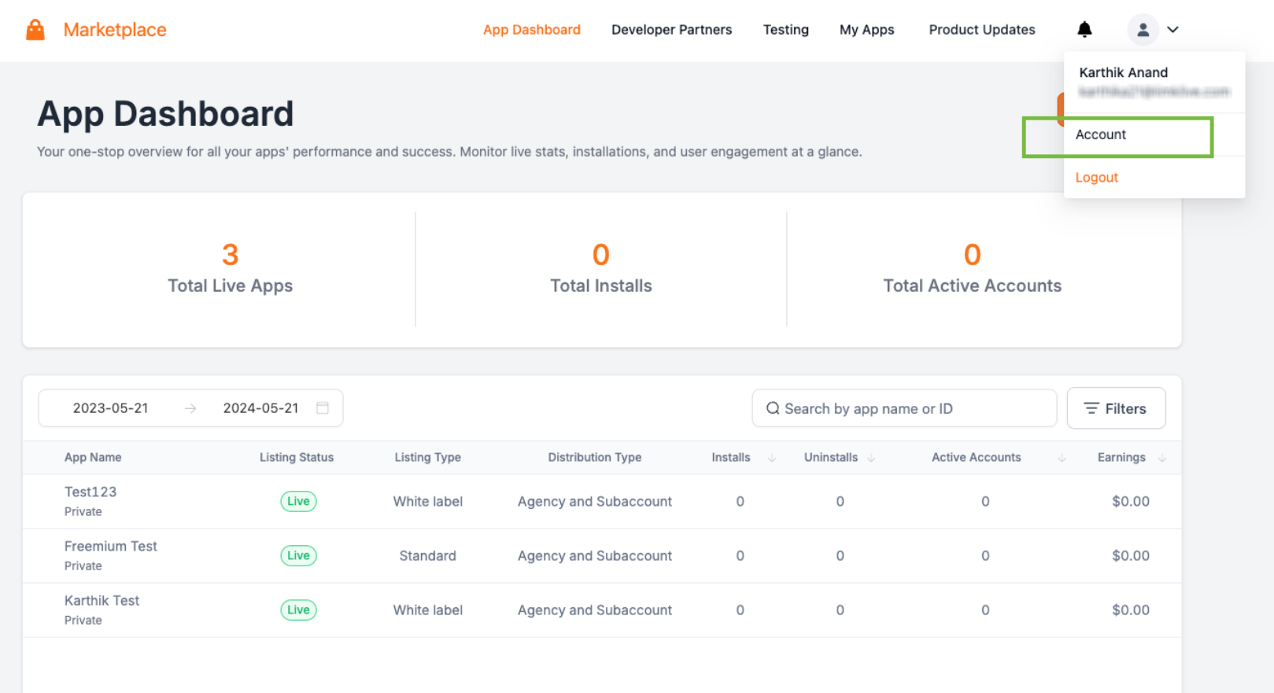Select Logout from profile menu
Screen dimensions: 1274x693
pos(1097,178)
